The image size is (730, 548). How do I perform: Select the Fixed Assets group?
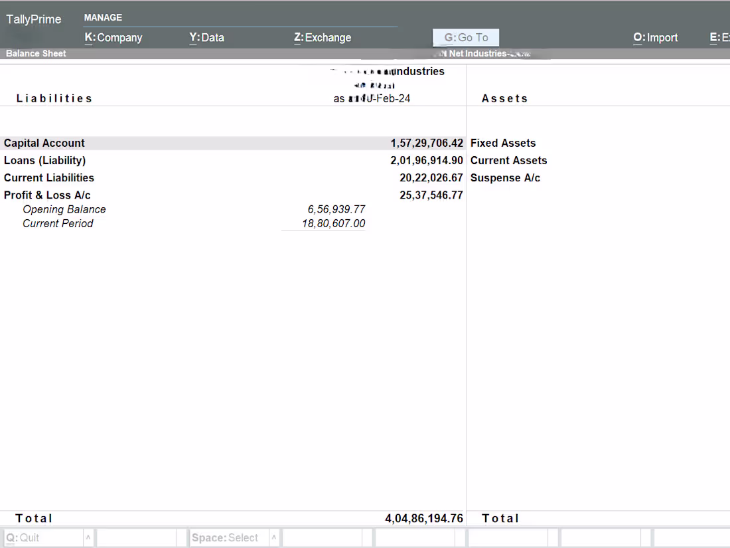click(503, 143)
